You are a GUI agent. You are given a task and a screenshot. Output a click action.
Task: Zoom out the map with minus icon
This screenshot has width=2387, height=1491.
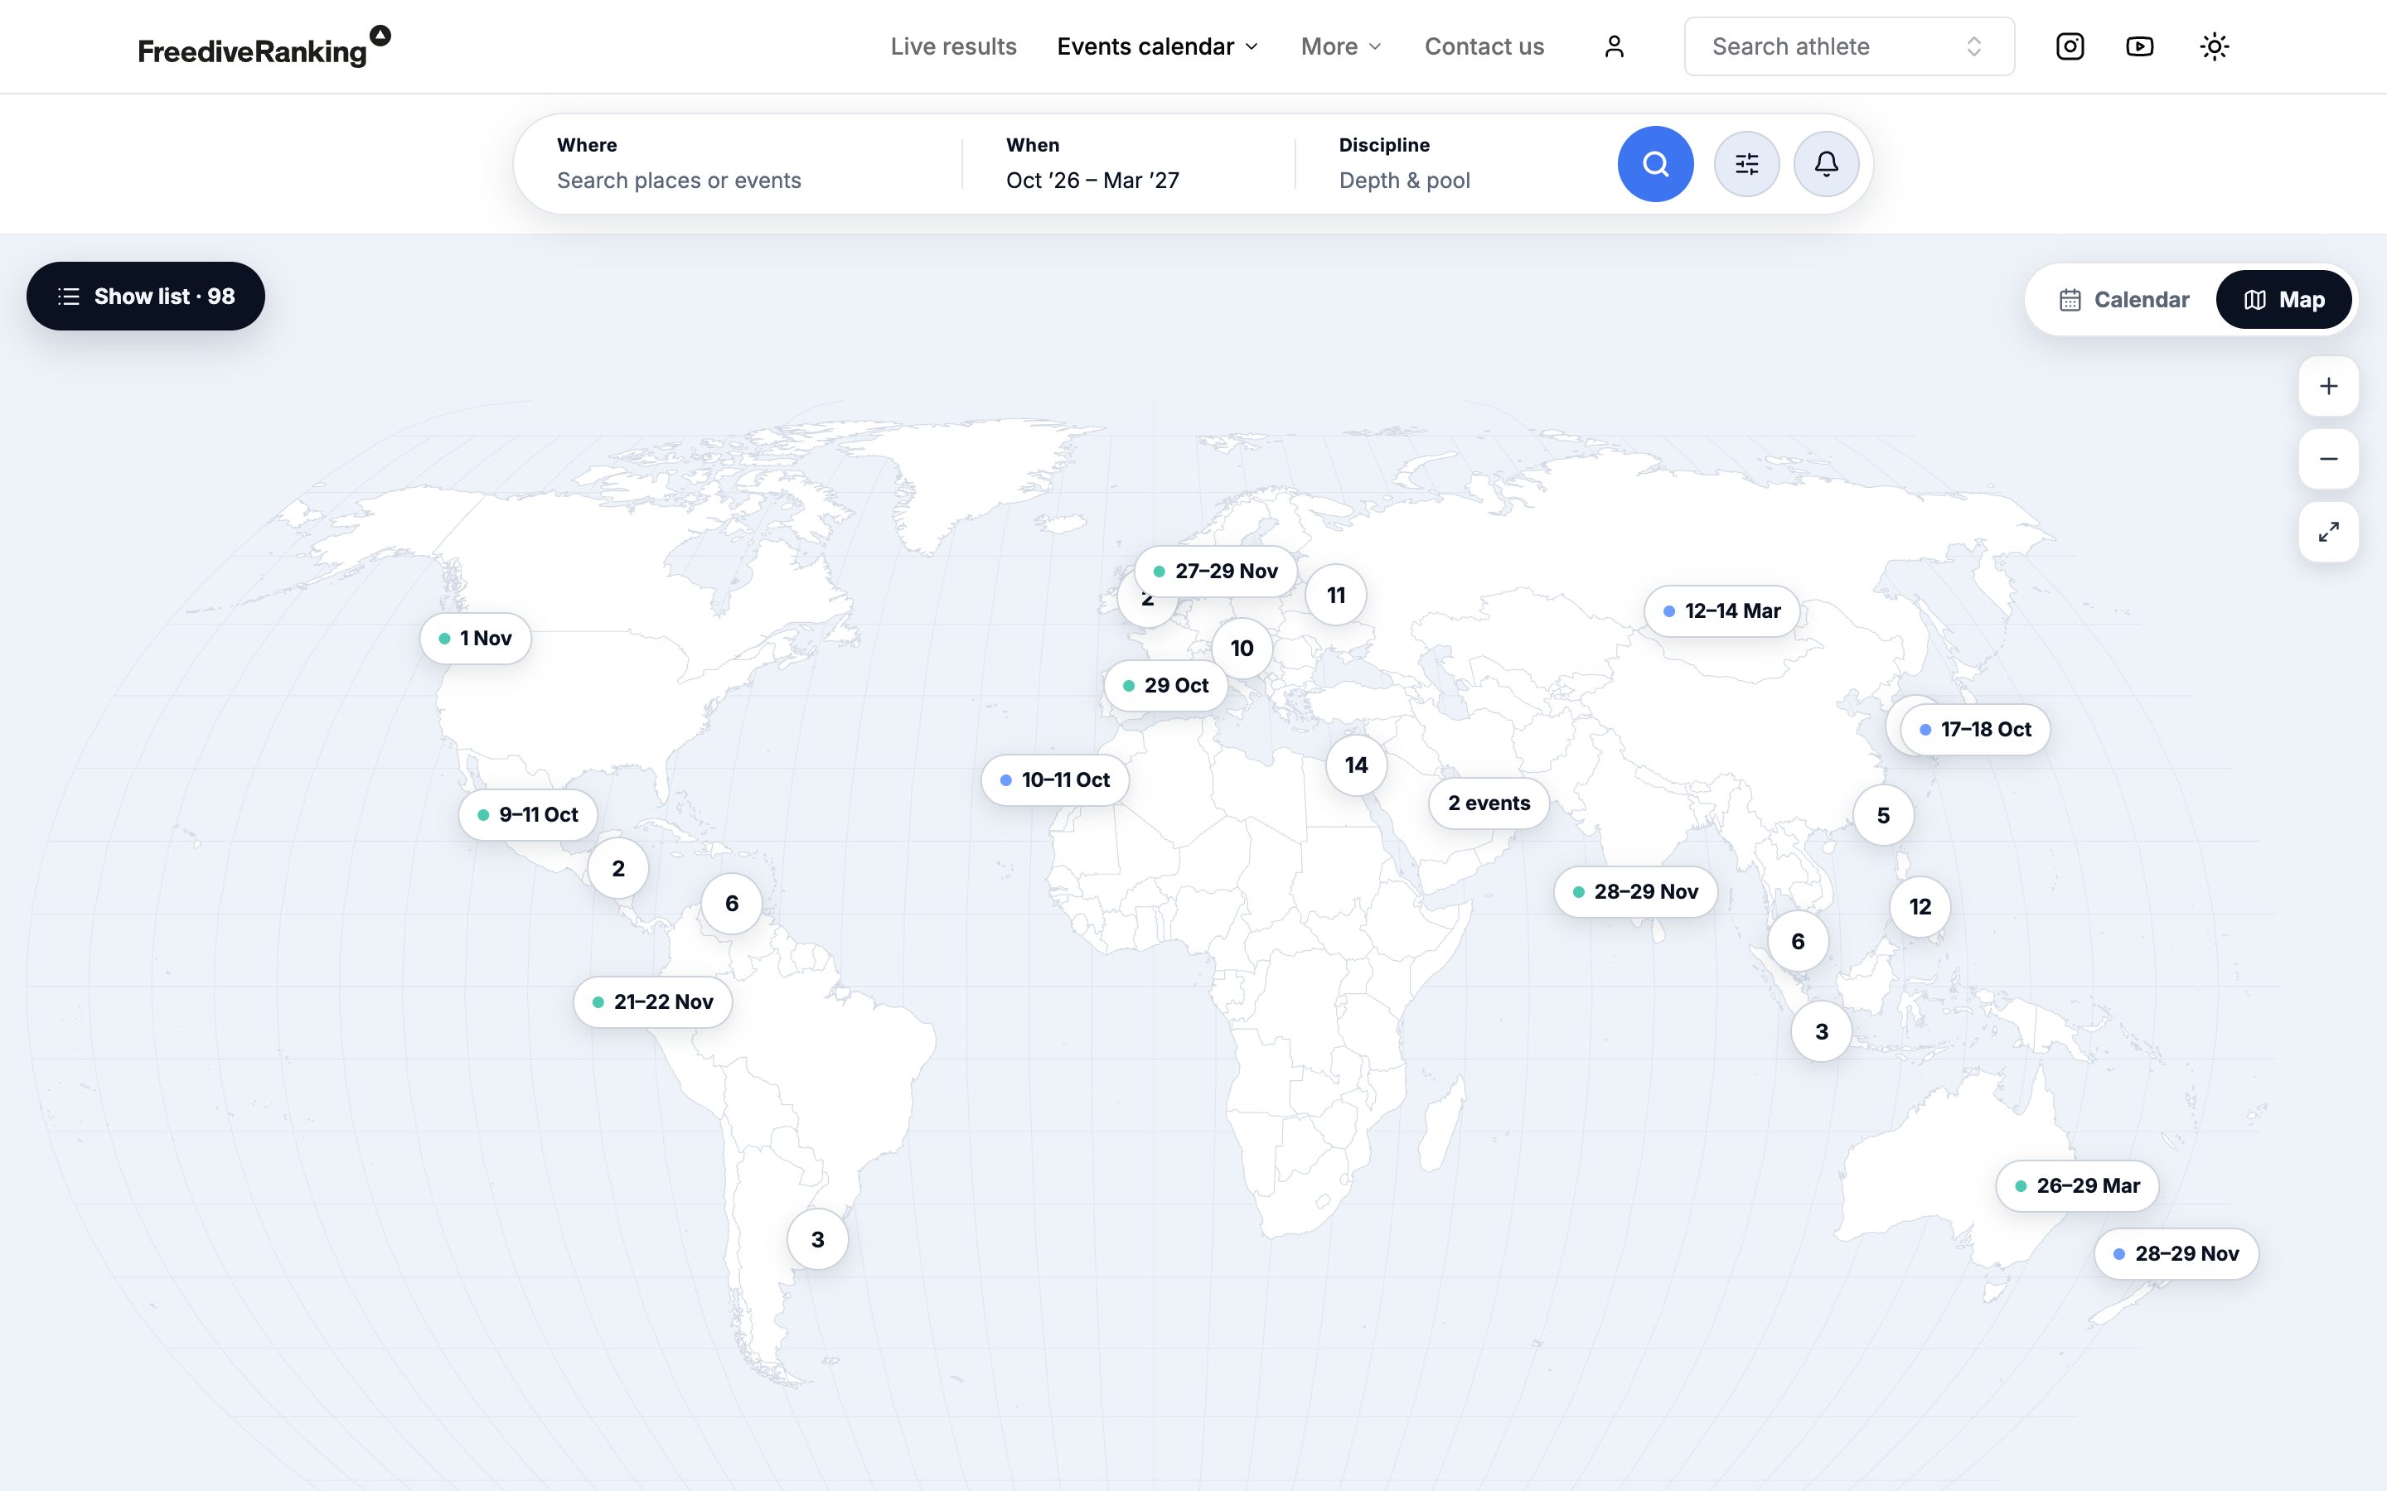pos(2328,459)
